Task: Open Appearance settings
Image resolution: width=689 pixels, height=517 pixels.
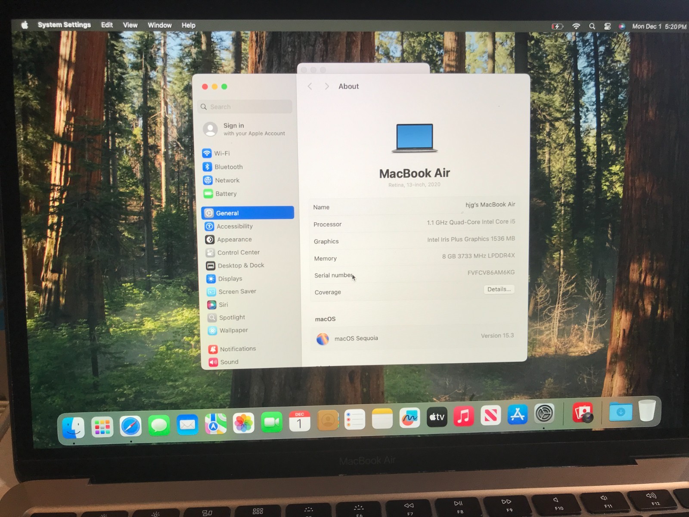Action: [x=234, y=240]
